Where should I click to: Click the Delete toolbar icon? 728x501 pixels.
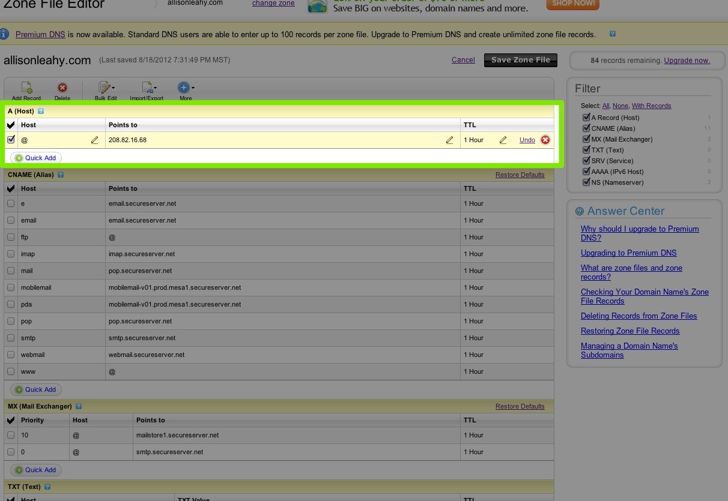(62, 88)
